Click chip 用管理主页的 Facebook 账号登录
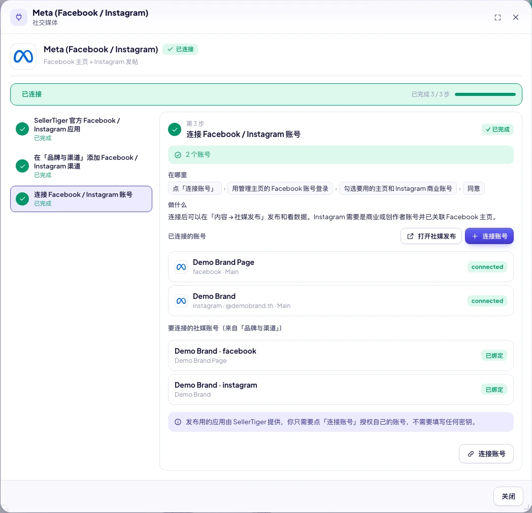The height and width of the screenshot is (513, 532). (280, 189)
